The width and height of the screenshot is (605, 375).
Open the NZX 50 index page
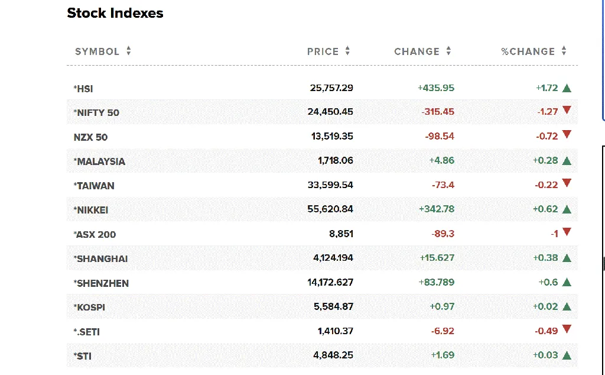tap(90, 137)
